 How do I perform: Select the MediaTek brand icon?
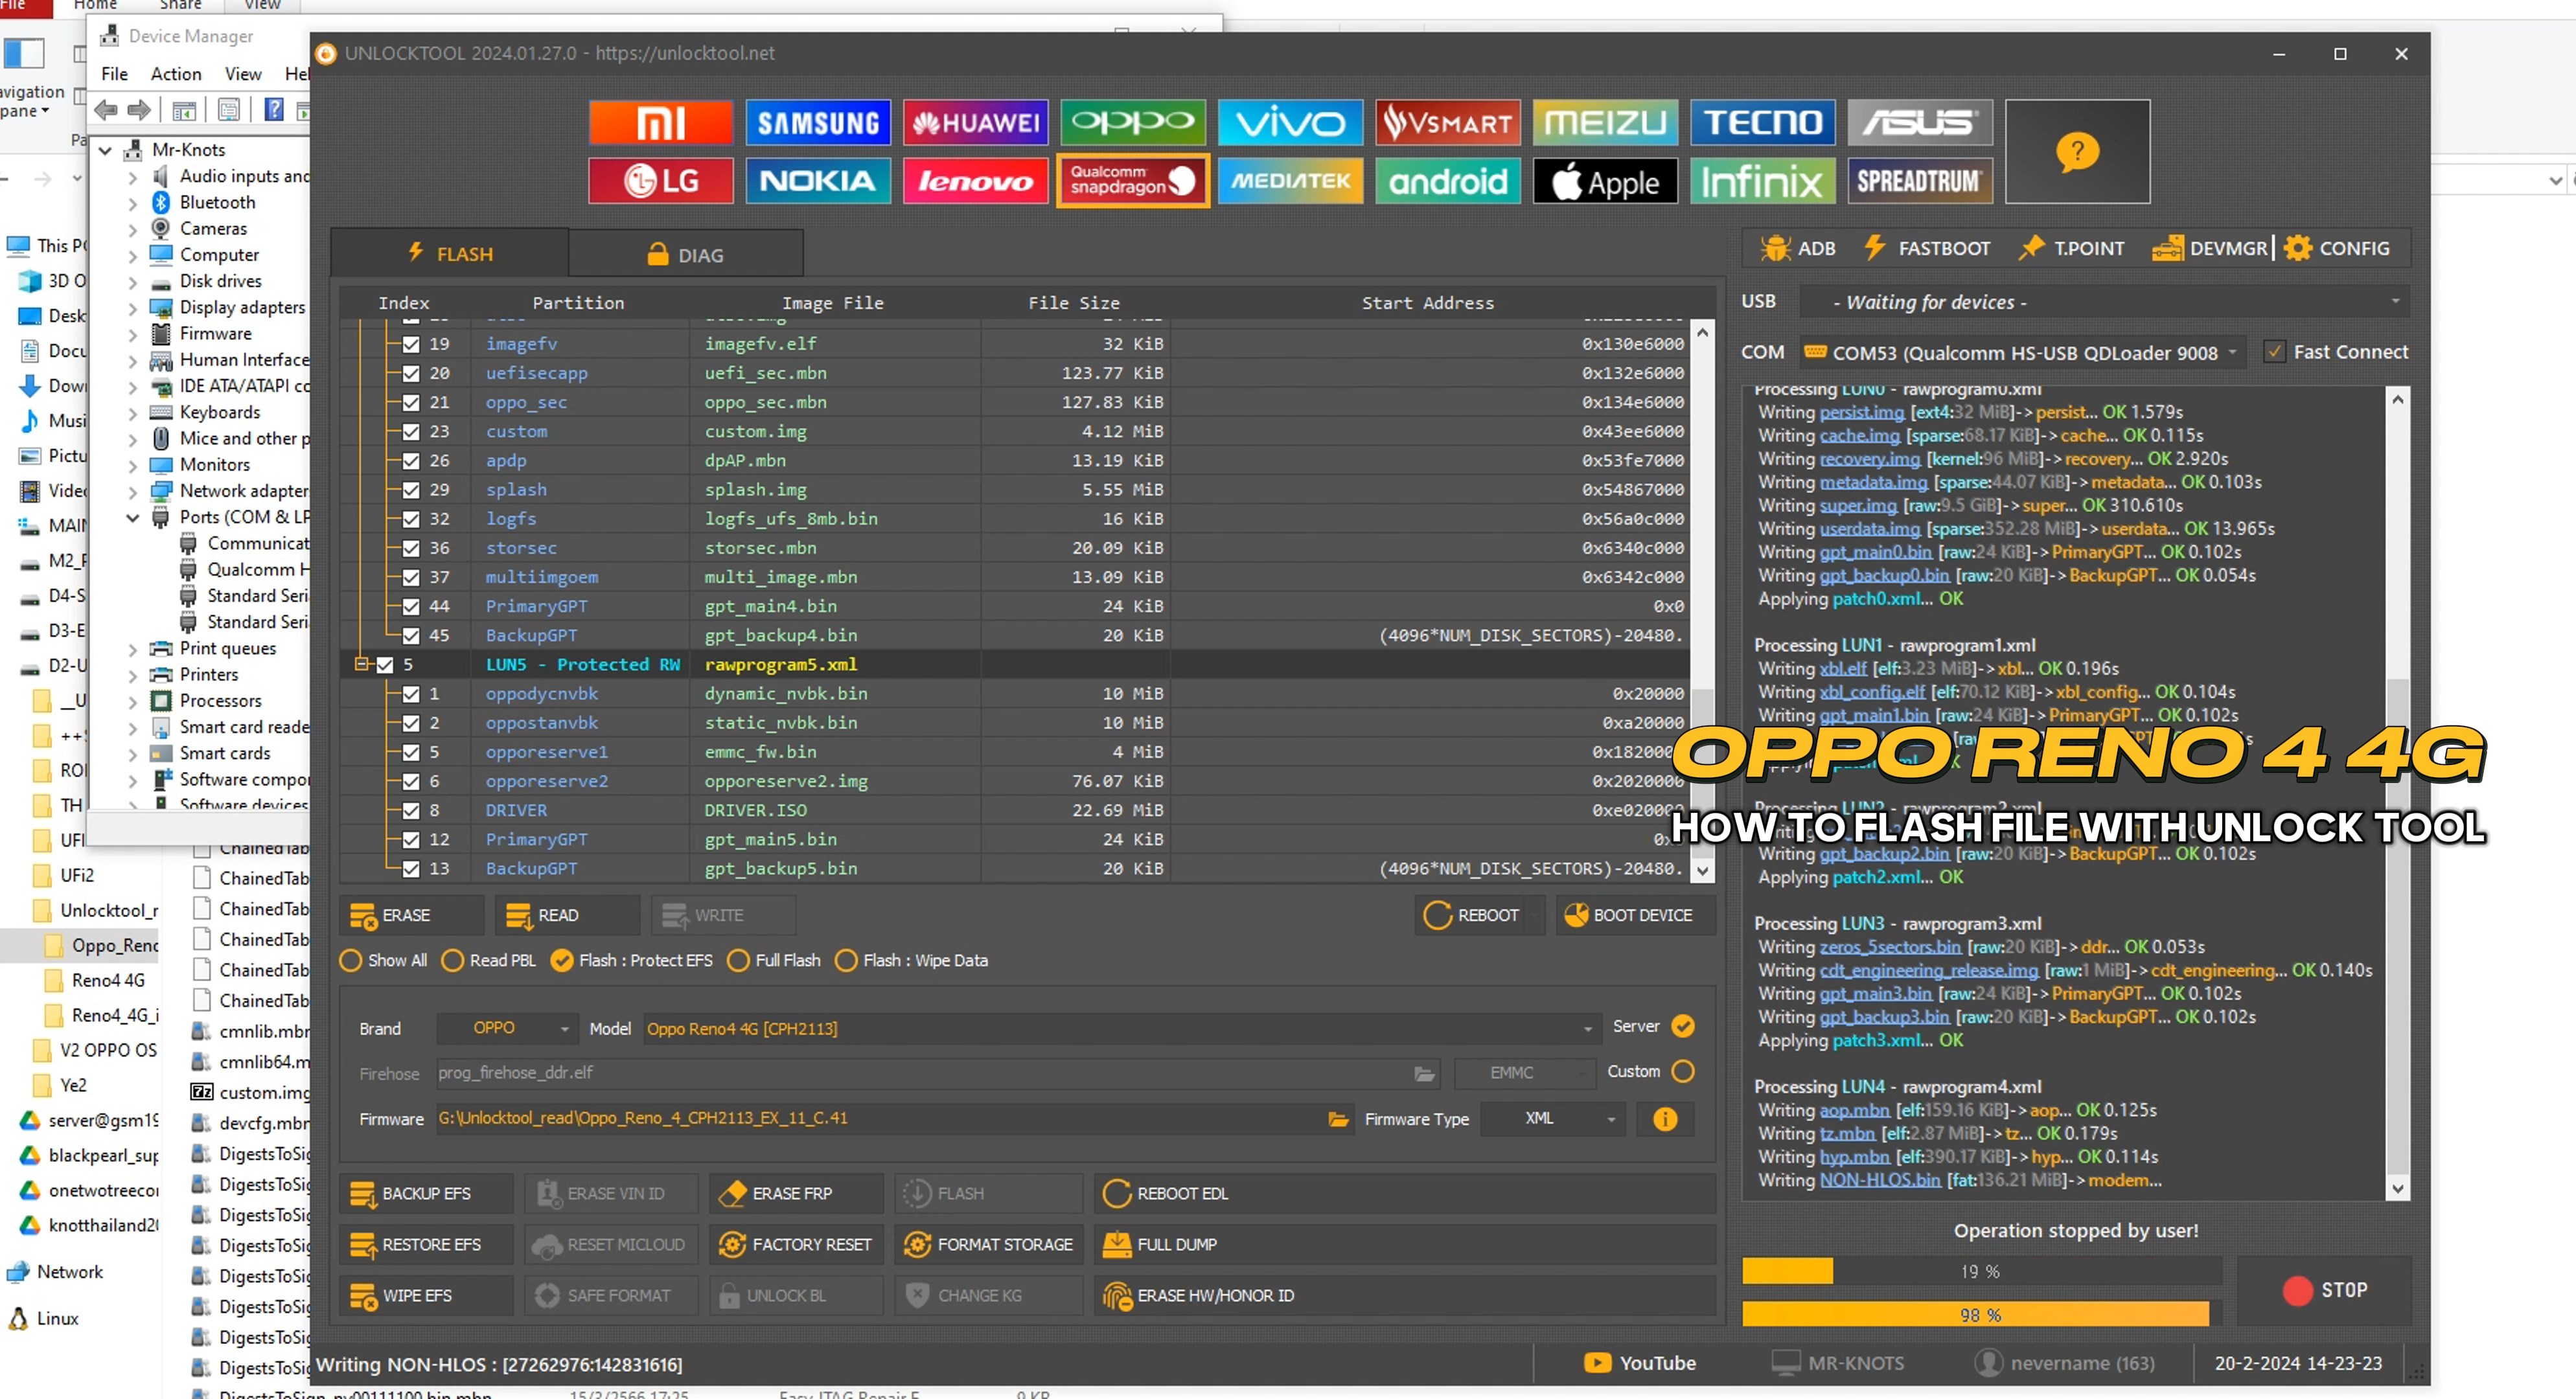click(1289, 181)
